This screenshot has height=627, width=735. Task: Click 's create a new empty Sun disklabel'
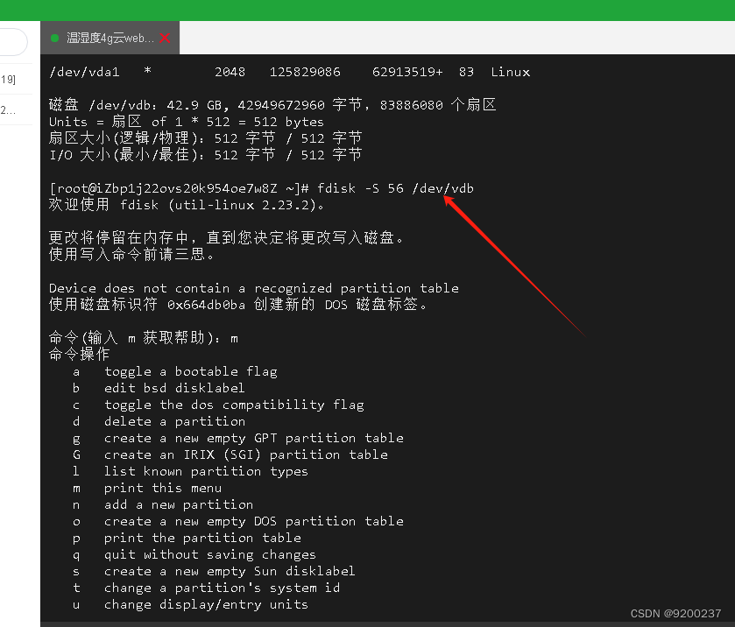point(214,571)
